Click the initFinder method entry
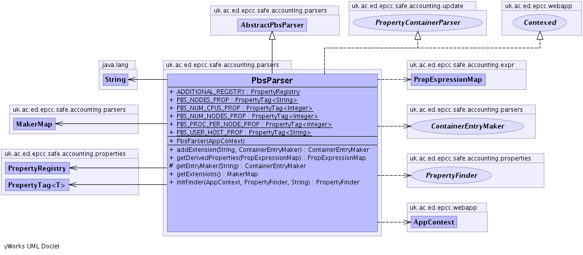Screen dimensions: 583x255 [x=268, y=182]
